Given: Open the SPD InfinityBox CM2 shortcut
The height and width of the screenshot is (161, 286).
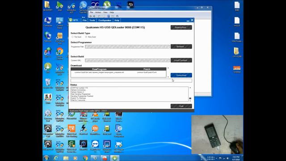Looking at the screenshot, I should [x=59, y=116].
